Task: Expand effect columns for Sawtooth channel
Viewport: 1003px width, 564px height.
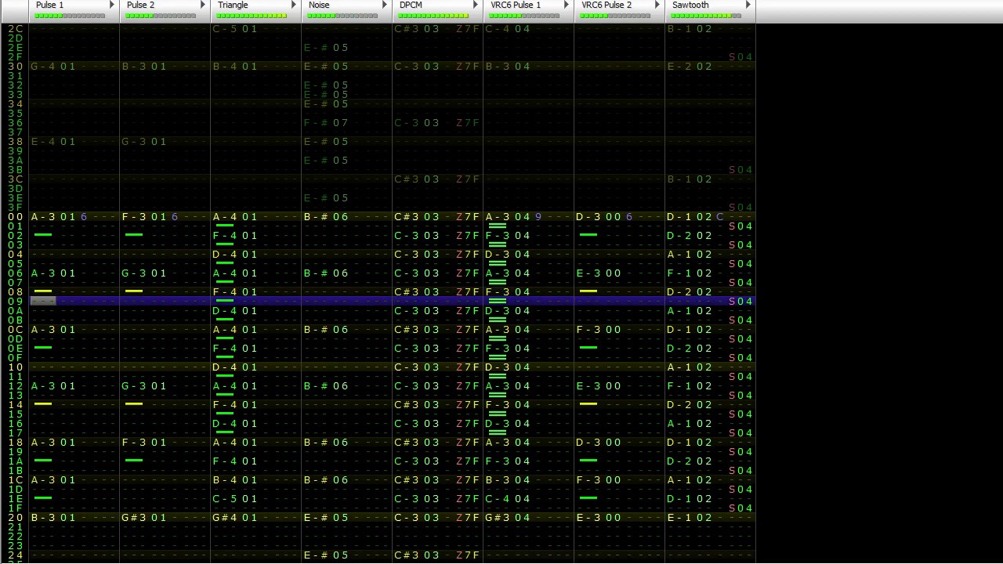Action: (749, 5)
